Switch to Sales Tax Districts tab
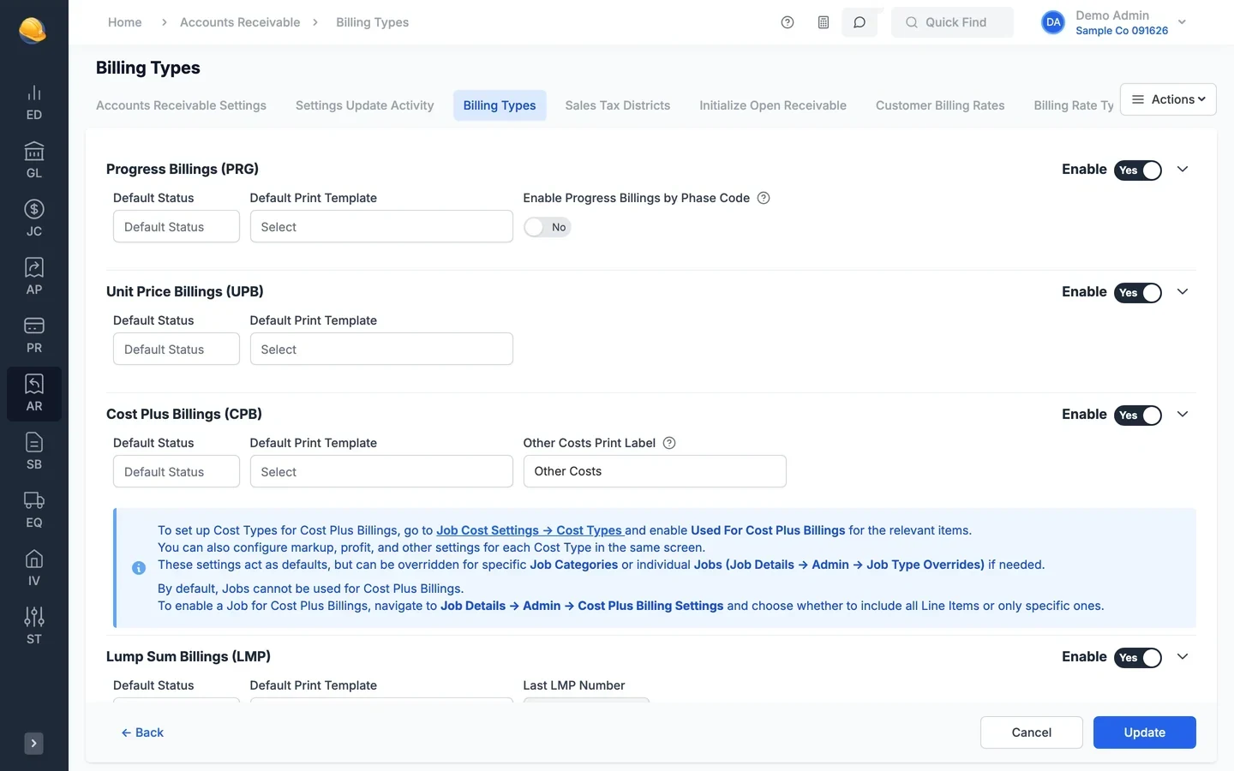1234x771 pixels. click(x=618, y=105)
